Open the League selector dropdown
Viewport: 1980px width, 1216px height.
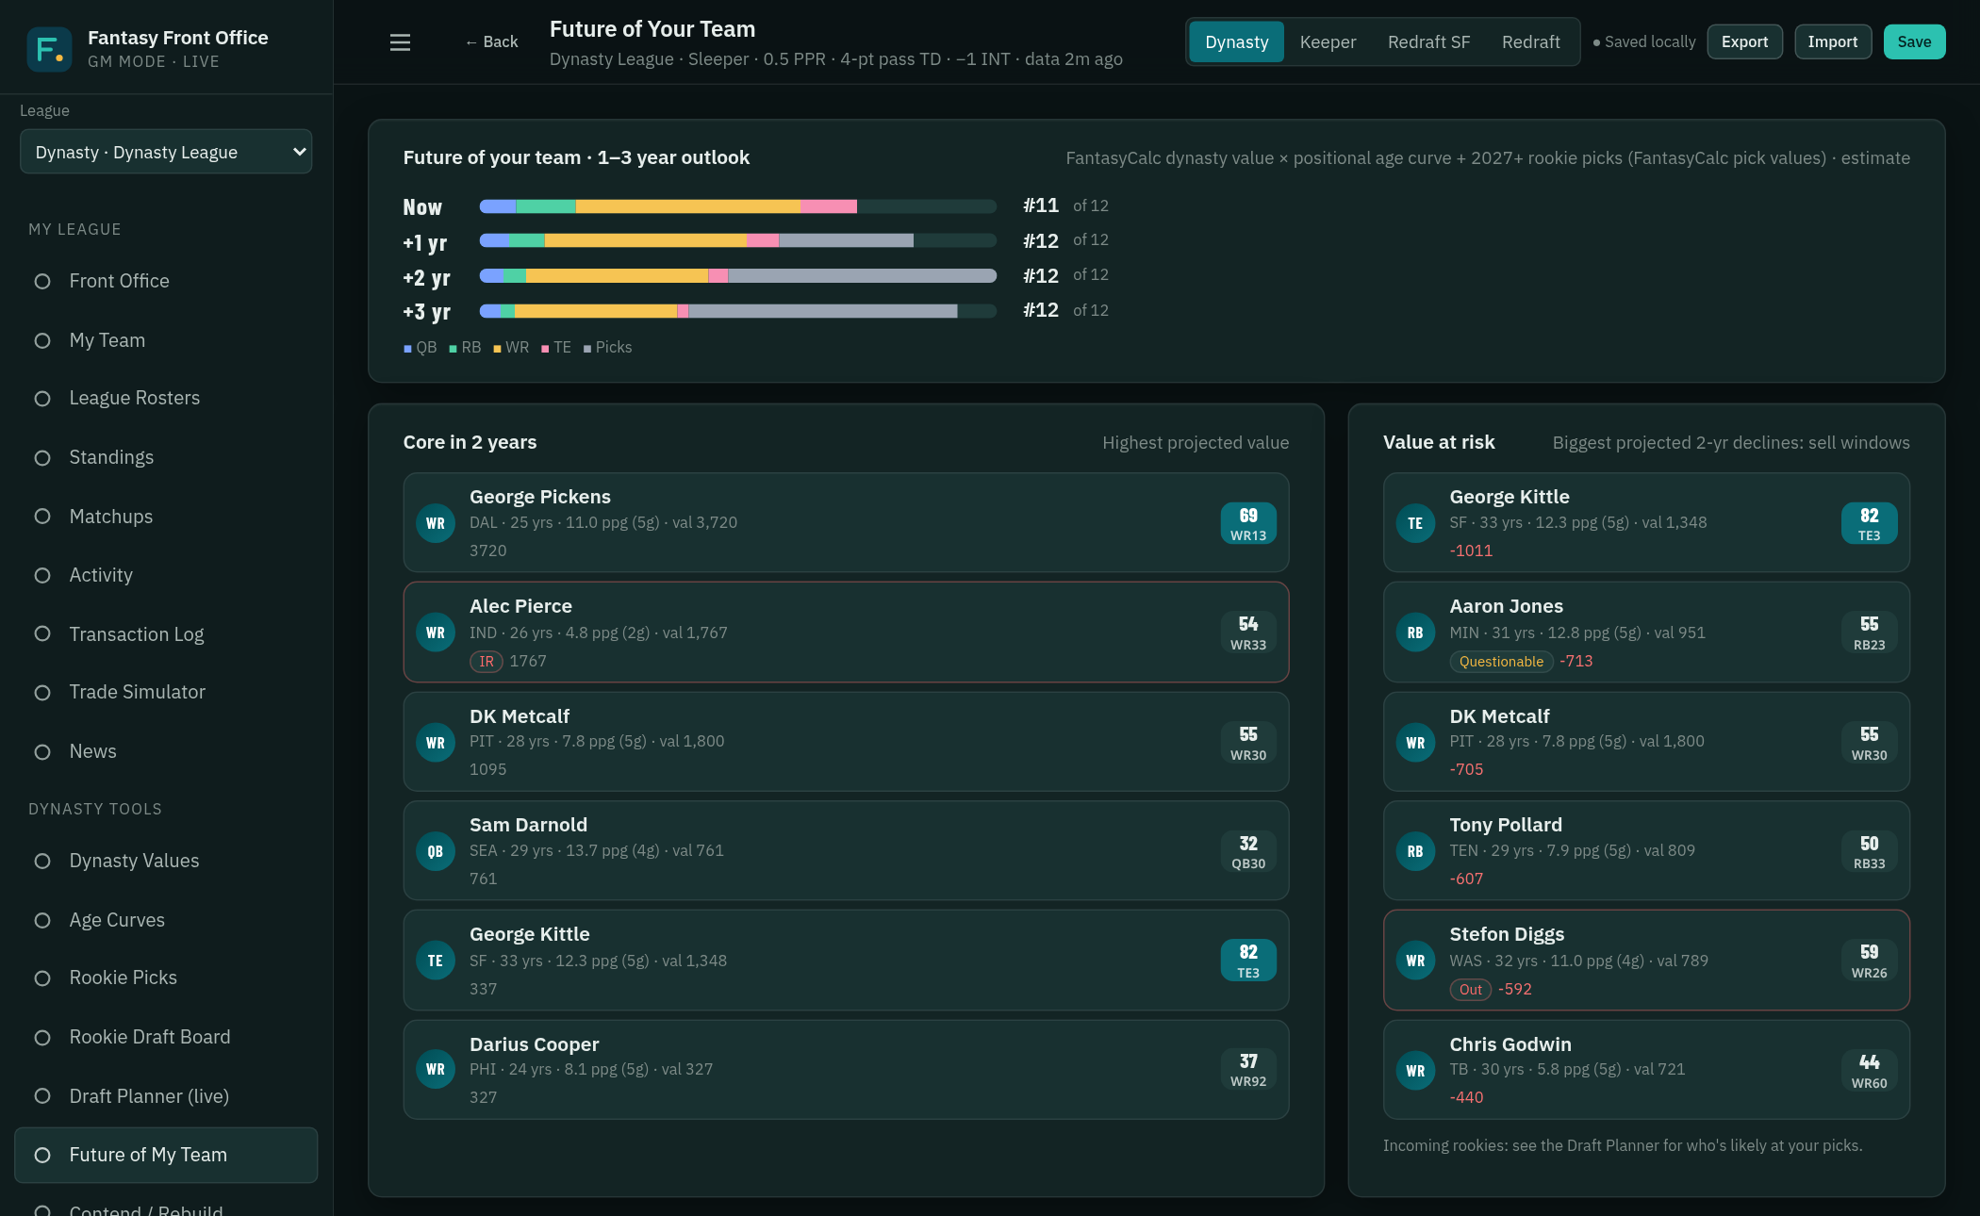click(x=166, y=152)
